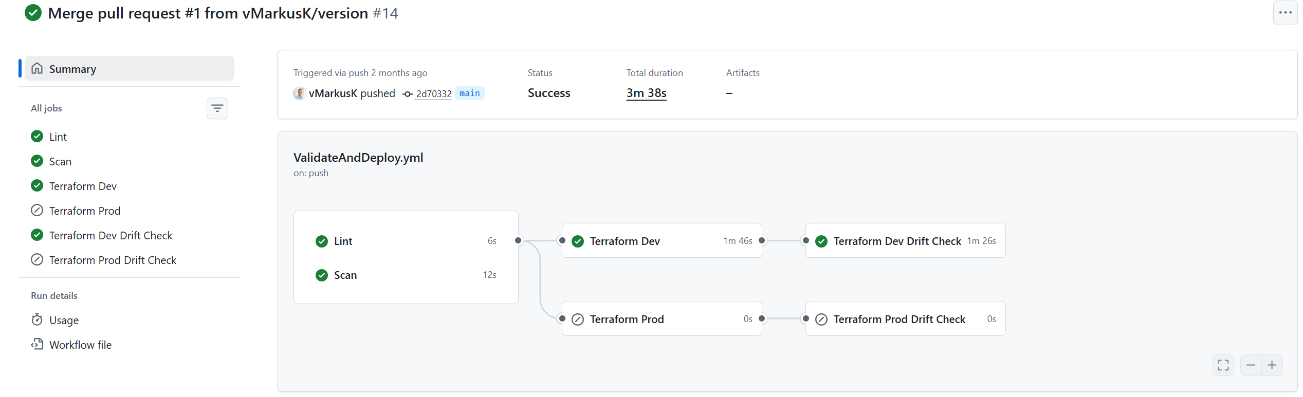Click the fullscreen graph icon
Screen dimensions: 1303x397
pyautogui.click(x=1223, y=365)
